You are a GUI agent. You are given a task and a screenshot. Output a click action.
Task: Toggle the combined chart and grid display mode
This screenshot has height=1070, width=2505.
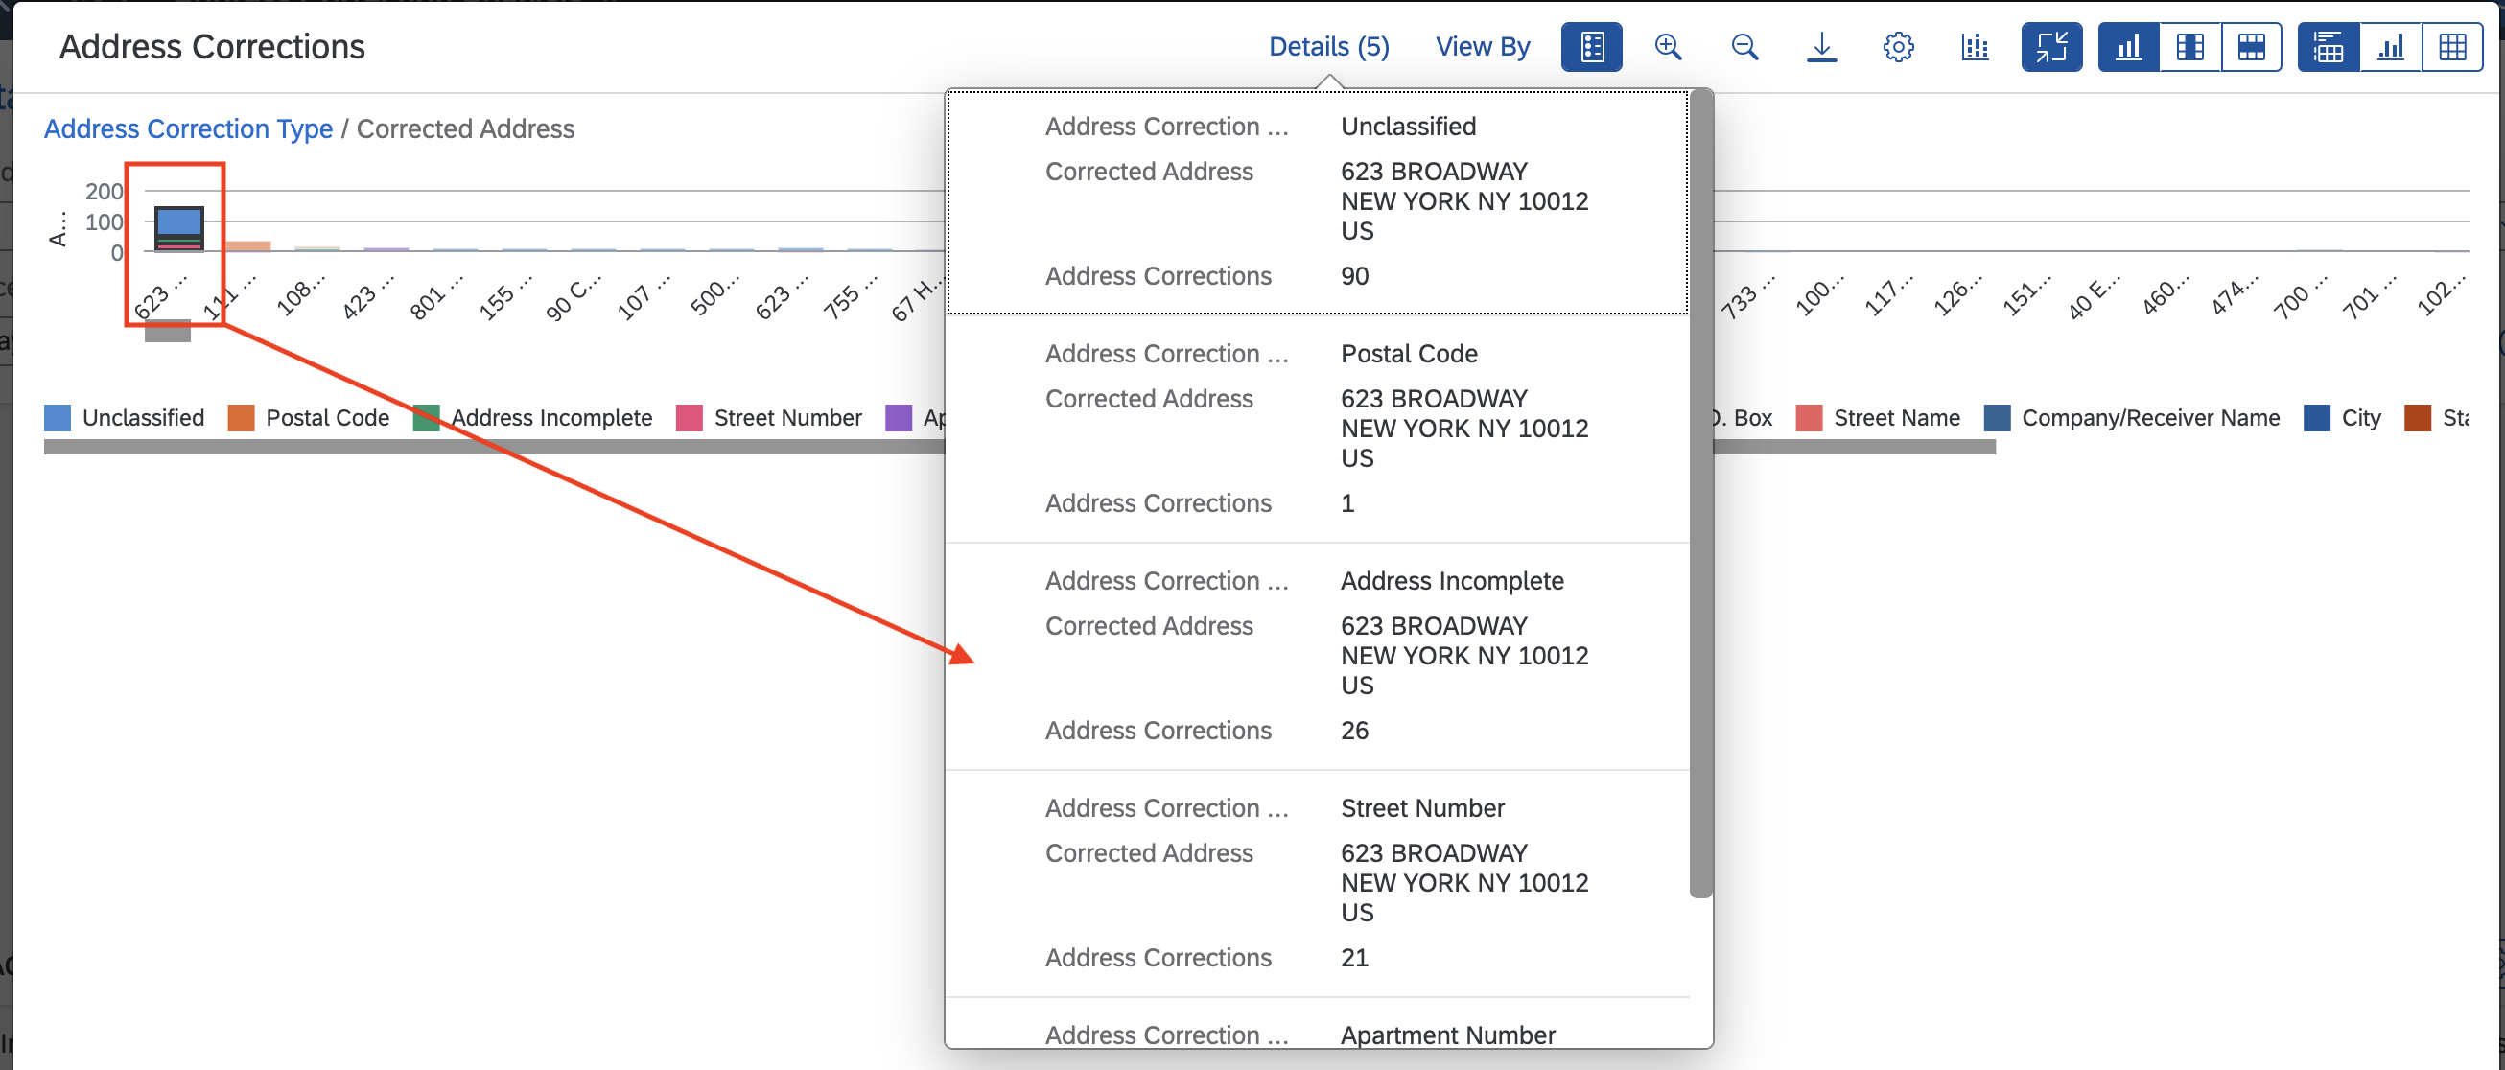click(2327, 46)
